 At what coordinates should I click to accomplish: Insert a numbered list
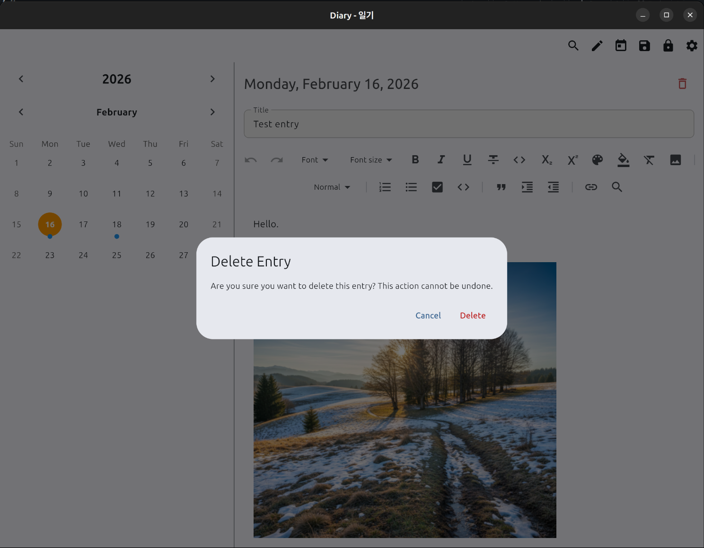[x=385, y=187]
